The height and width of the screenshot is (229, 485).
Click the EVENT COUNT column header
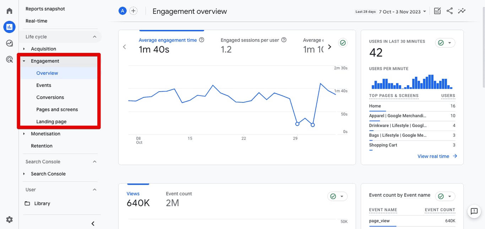pos(440,210)
